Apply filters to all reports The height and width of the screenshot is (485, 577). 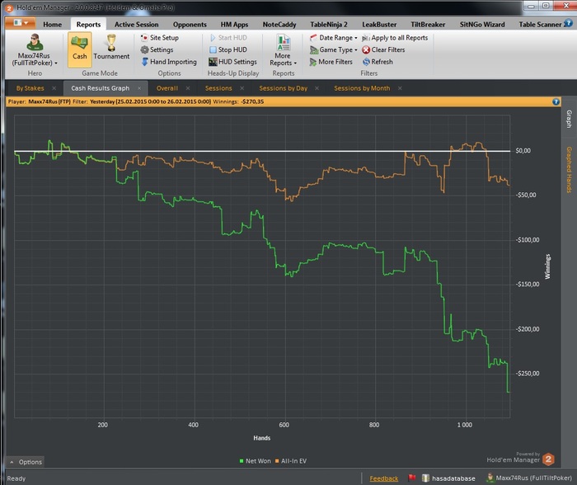395,38
